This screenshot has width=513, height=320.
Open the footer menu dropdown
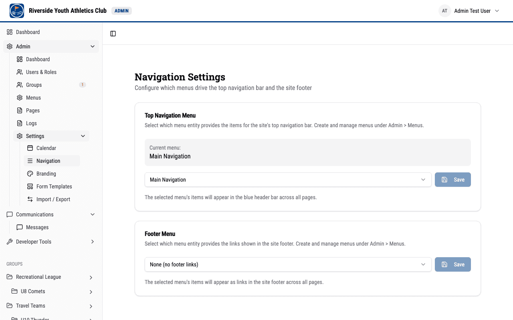coord(288,264)
